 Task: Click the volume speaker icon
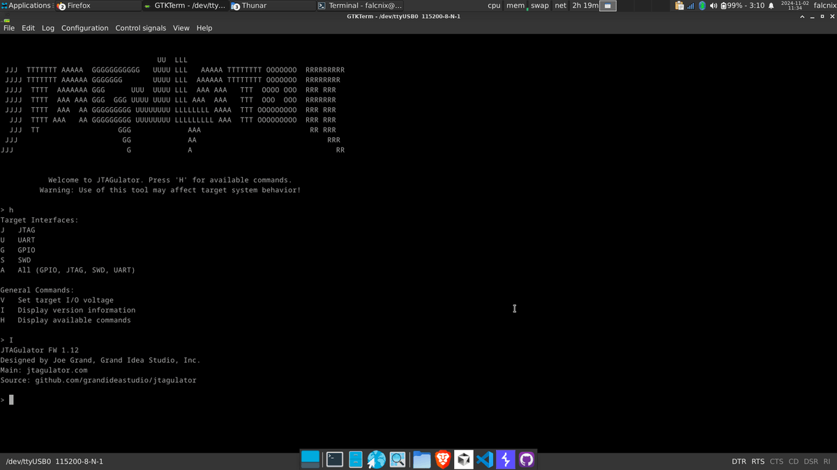[714, 6]
